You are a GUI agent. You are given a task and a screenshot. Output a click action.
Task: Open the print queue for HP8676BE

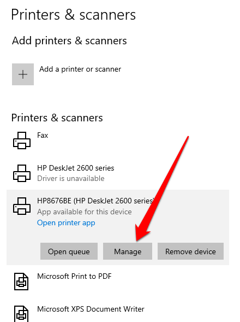point(69,251)
